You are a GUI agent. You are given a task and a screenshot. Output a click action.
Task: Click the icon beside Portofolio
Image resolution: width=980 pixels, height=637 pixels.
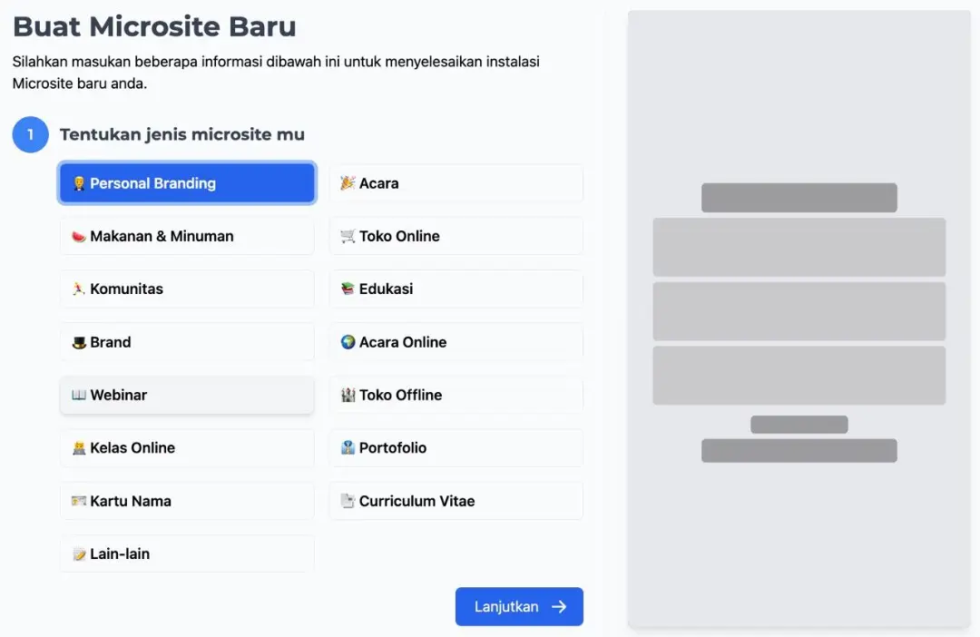pyautogui.click(x=348, y=447)
